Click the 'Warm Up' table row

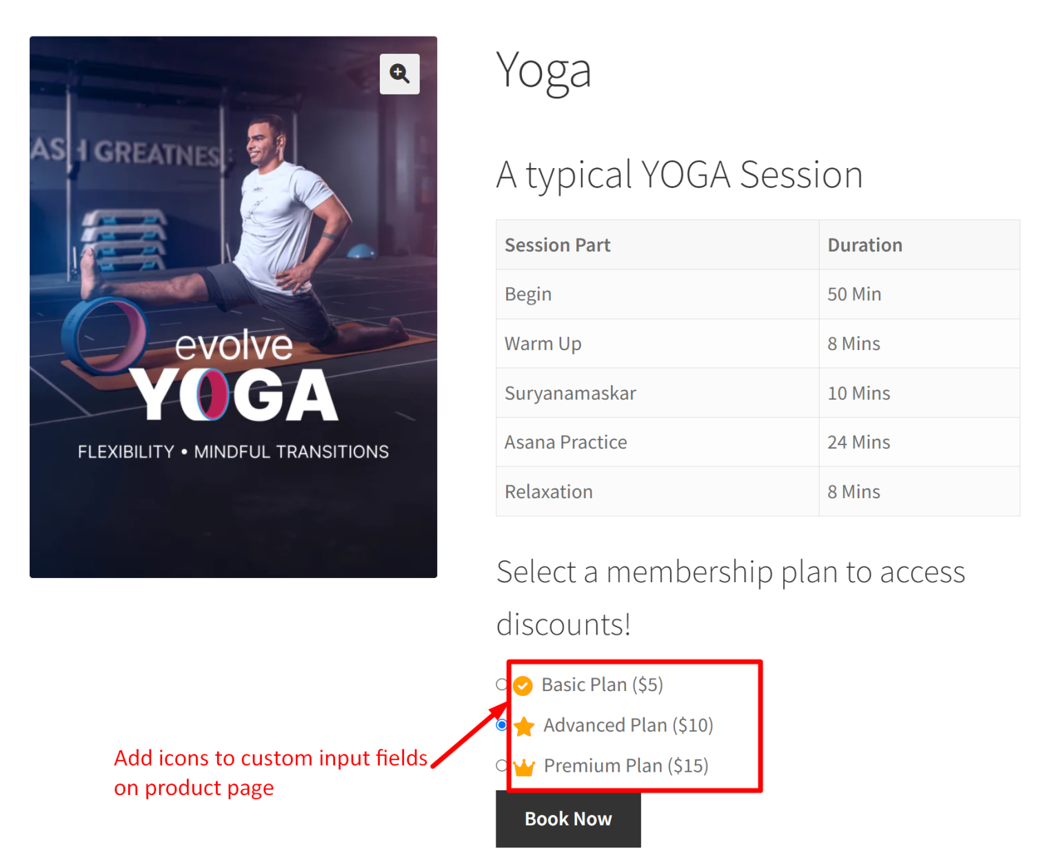coord(543,343)
